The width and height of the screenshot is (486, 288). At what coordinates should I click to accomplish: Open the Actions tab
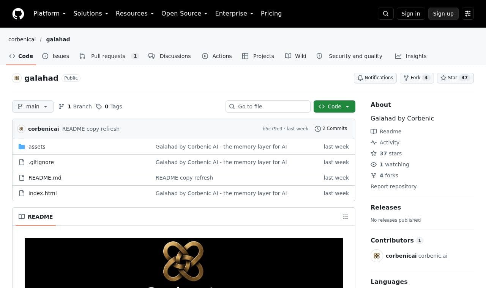[217, 56]
